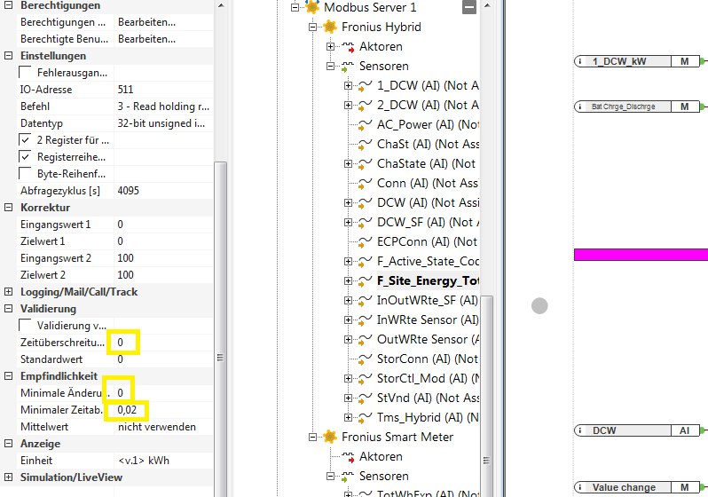Click the sensor icon of Tms_Hybrid
Image resolution: width=708 pixels, height=497 pixels.
[x=366, y=417]
